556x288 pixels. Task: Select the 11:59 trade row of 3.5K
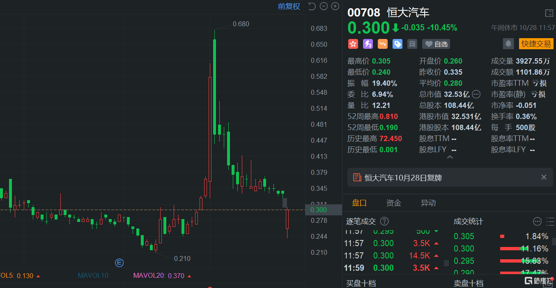392,268
